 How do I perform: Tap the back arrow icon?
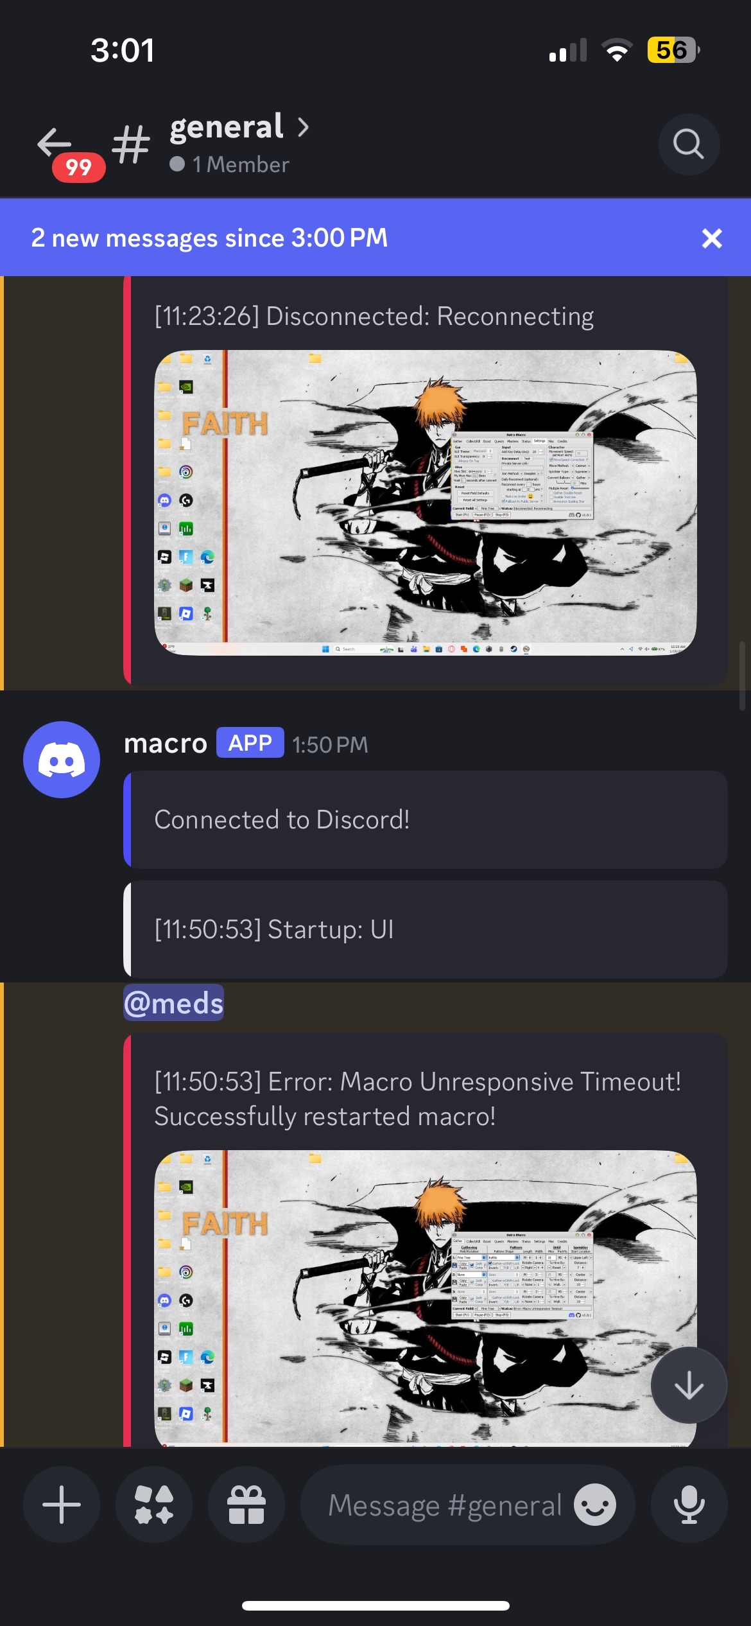[x=55, y=143]
